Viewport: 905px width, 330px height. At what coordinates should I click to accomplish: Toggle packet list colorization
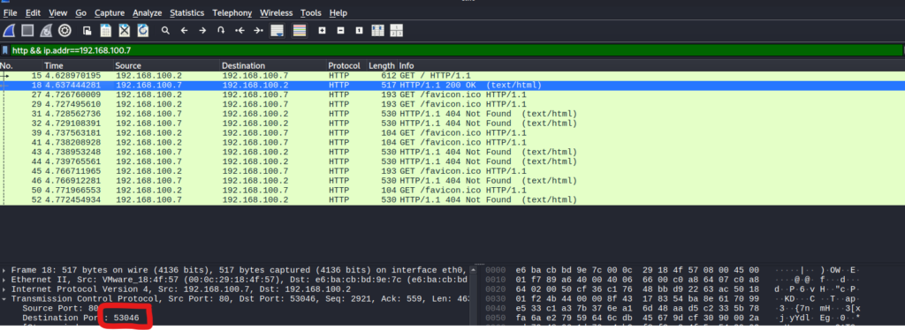(x=300, y=31)
